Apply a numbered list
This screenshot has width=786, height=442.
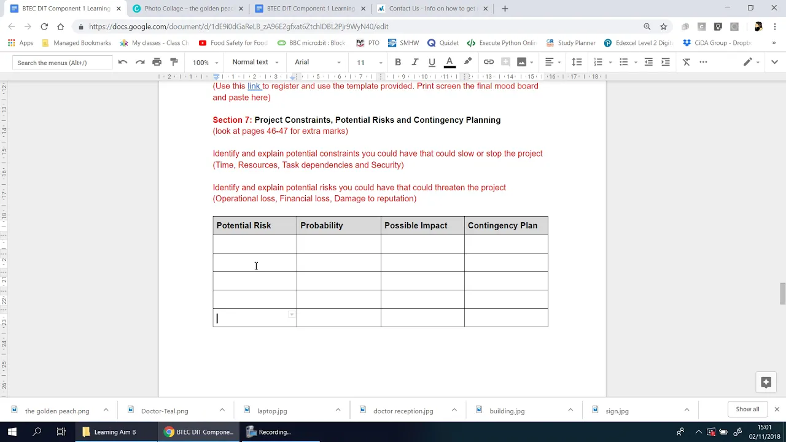pos(598,62)
